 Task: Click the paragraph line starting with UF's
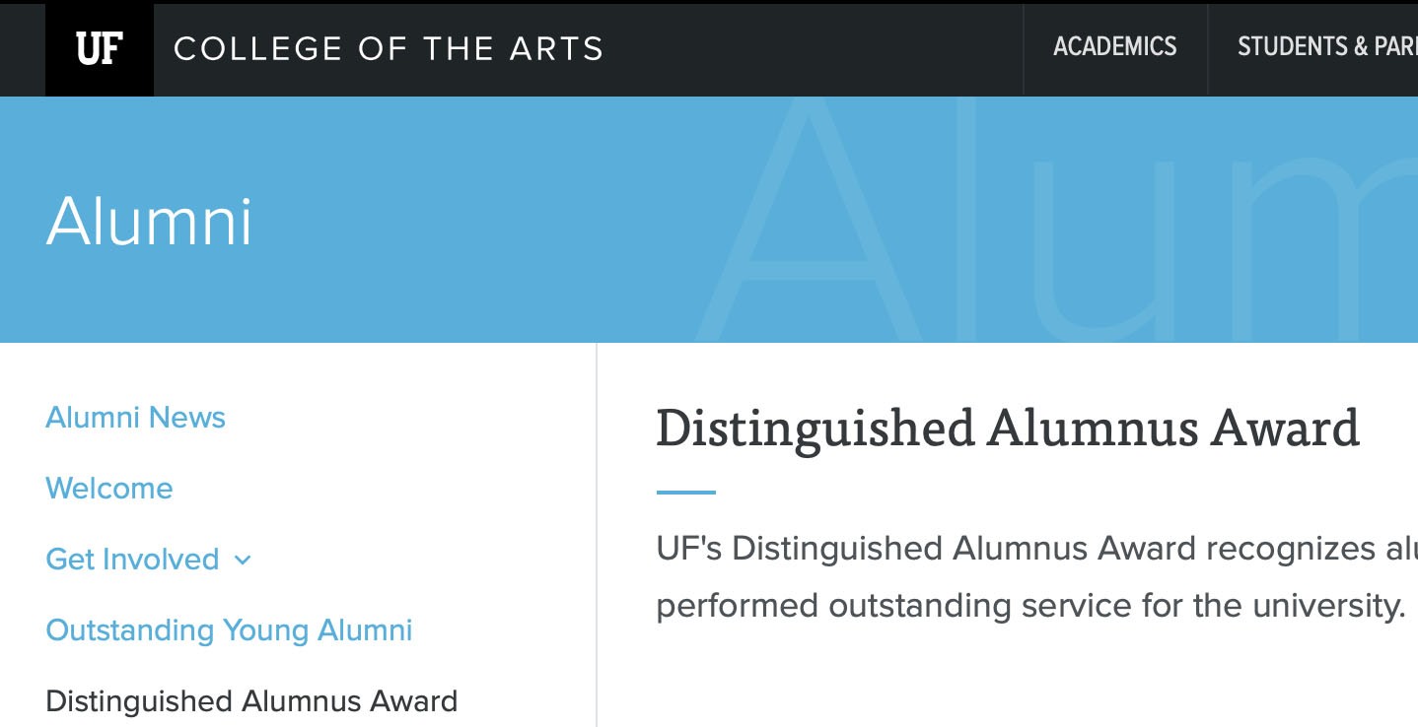(x=1035, y=549)
